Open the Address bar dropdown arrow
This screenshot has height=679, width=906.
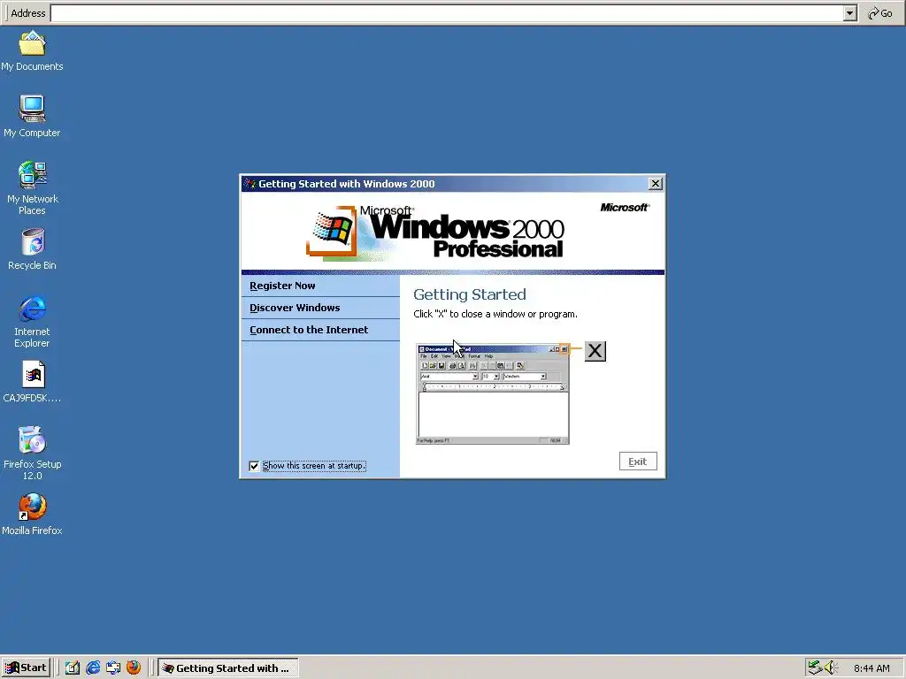click(849, 13)
